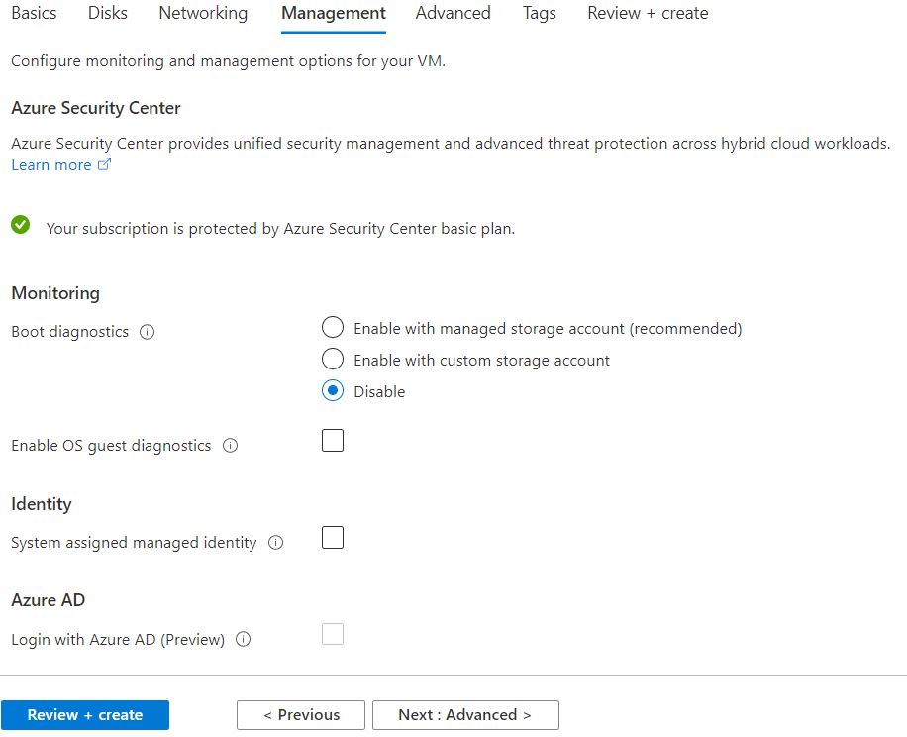Go to the Networking tab
This screenshot has width=907, height=737.
point(203,14)
